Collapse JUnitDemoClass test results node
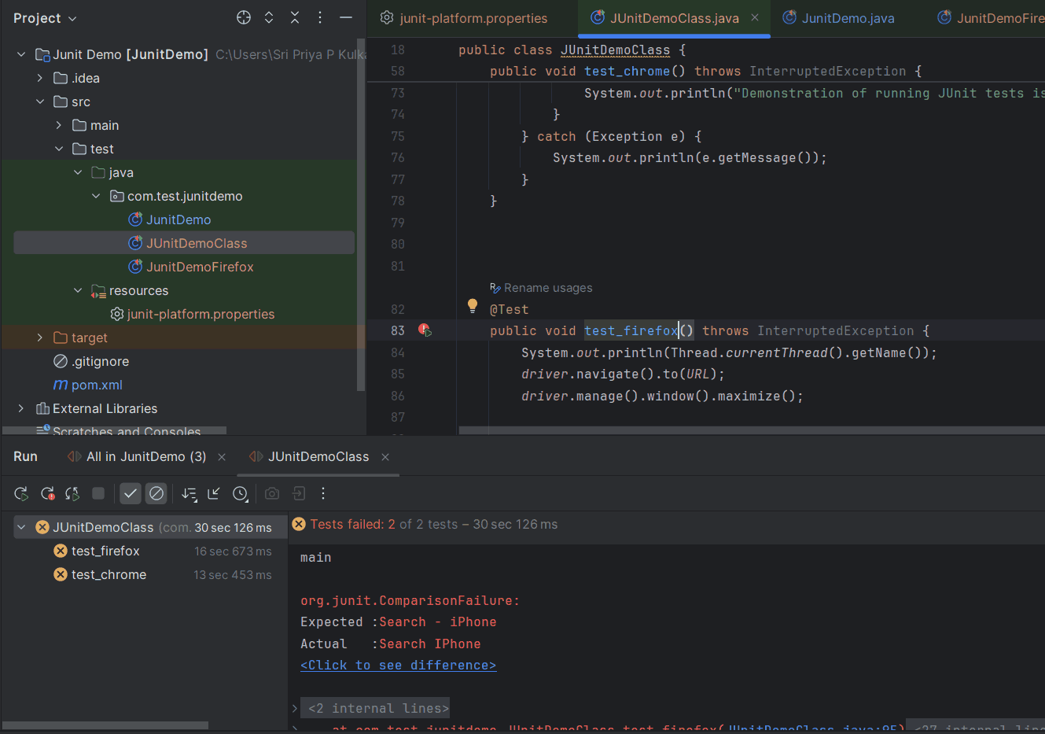The image size is (1045, 734). [22, 527]
